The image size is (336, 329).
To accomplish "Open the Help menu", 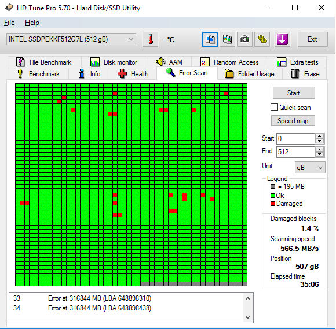I will click(32, 23).
